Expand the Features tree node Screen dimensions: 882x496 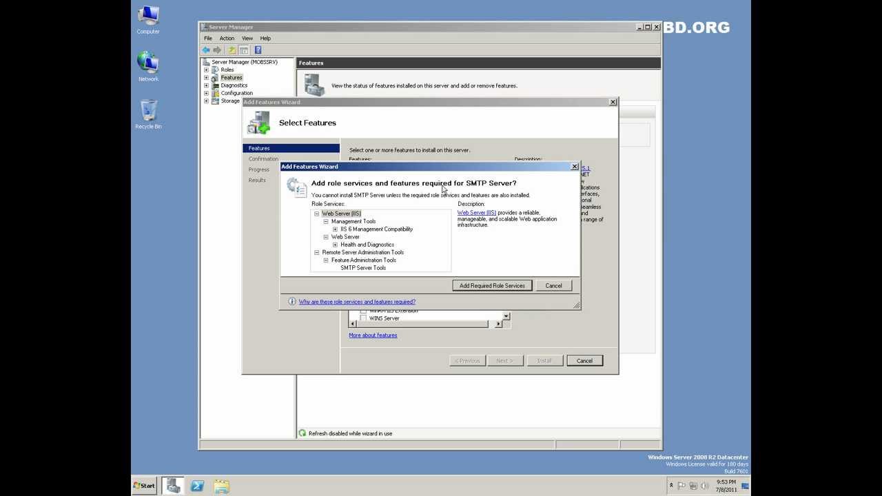206,78
